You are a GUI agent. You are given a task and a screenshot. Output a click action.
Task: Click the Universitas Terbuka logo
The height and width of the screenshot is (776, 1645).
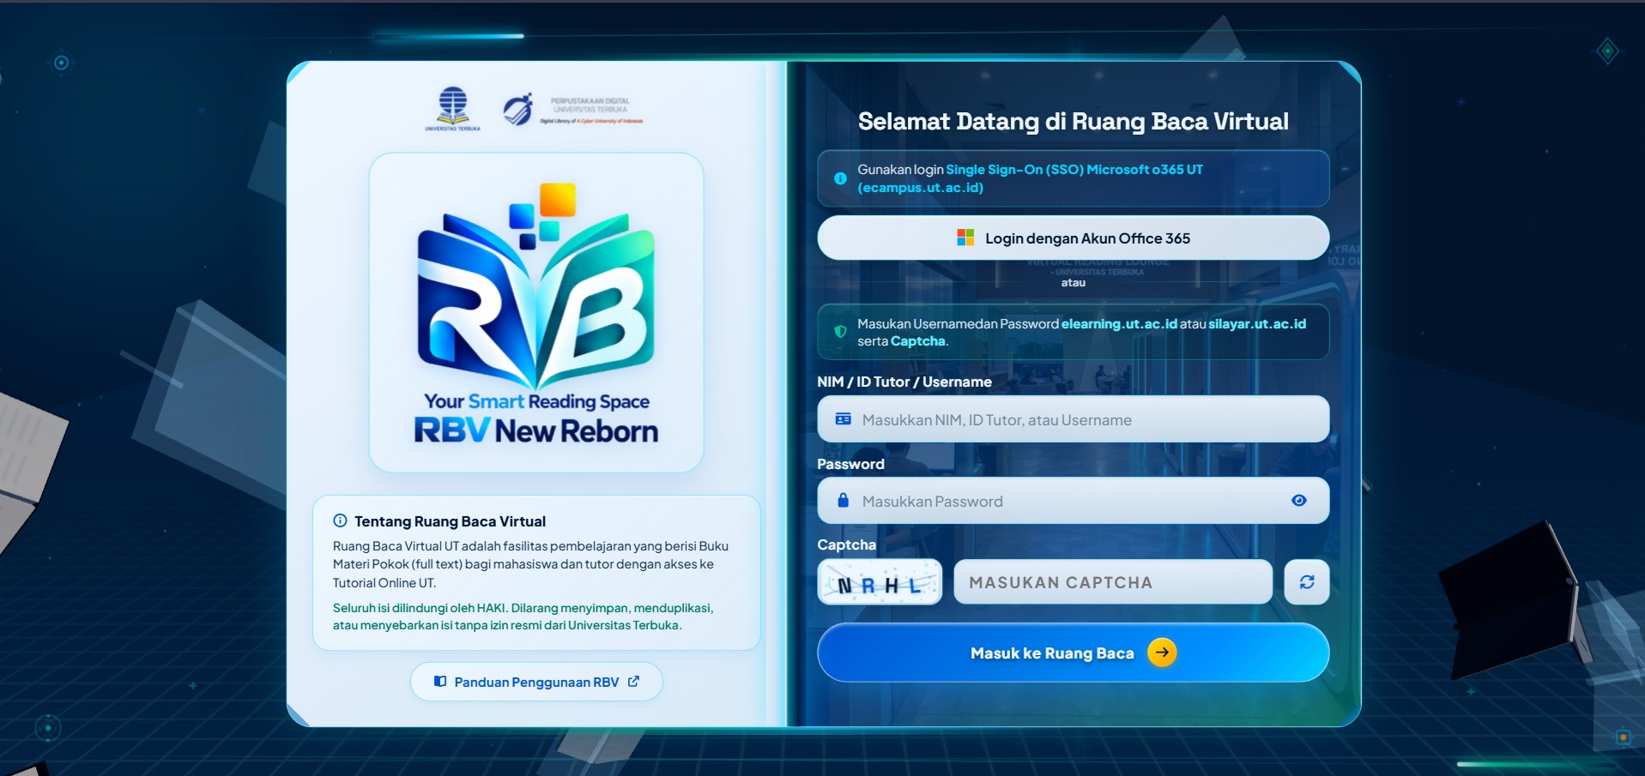pos(452,109)
